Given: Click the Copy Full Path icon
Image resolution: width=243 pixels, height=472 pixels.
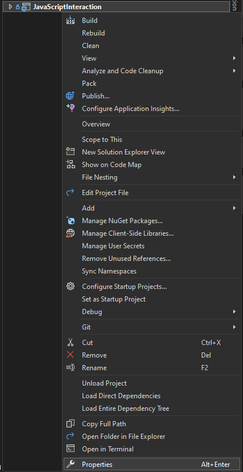Looking at the screenshot, I should pos(70,423).
